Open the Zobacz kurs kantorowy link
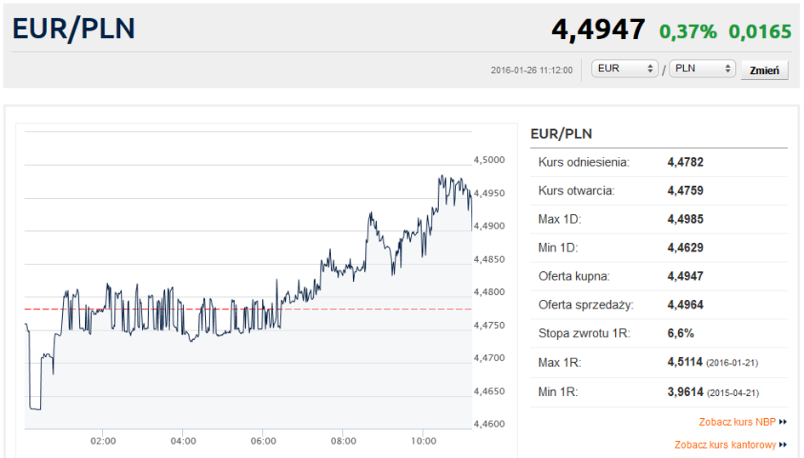The width and height of the screenshot is (804, 458). (725, 444)
